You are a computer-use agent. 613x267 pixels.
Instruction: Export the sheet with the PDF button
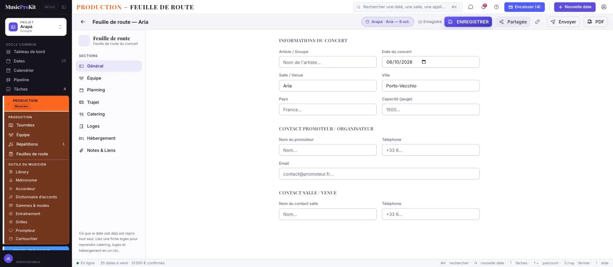(x=595, y=22)
